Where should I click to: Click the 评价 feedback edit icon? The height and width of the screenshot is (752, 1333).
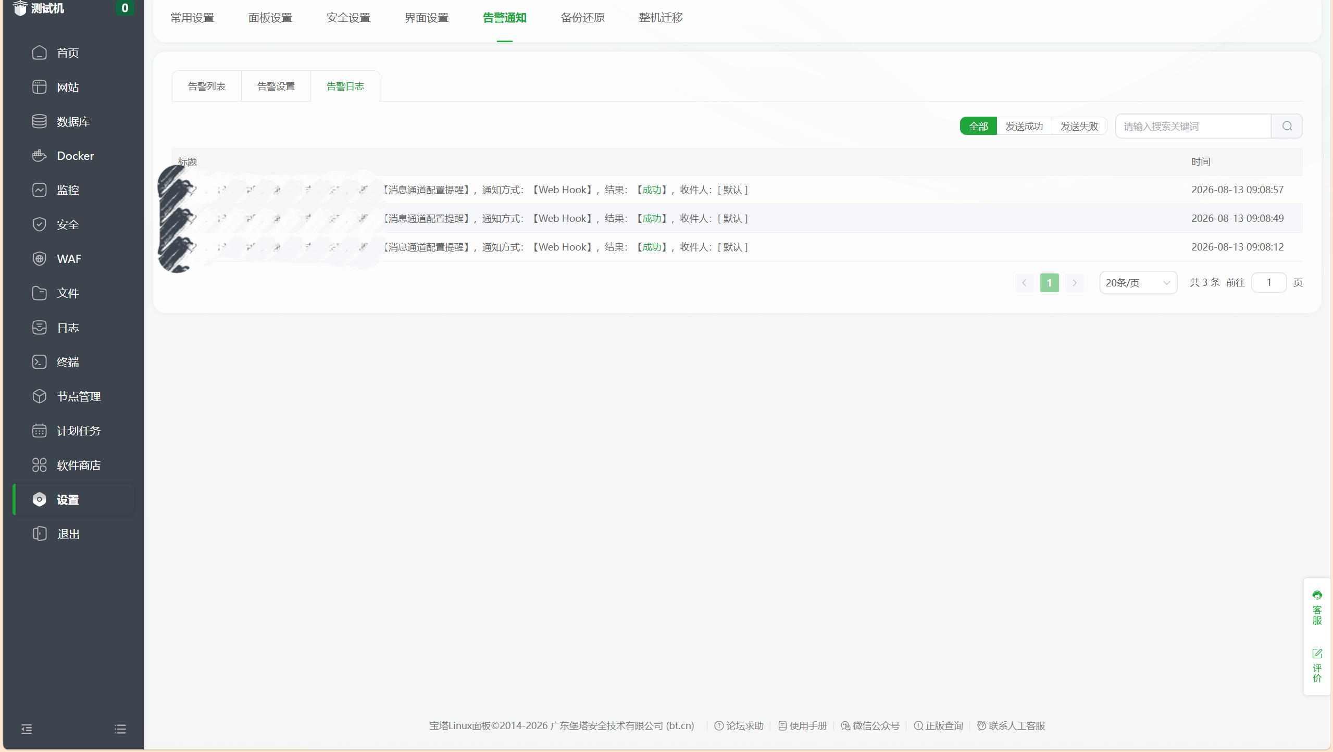(1317, 654)
